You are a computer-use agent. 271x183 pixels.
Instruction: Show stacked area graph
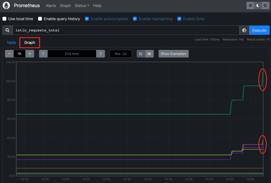(x=149, y=54)
